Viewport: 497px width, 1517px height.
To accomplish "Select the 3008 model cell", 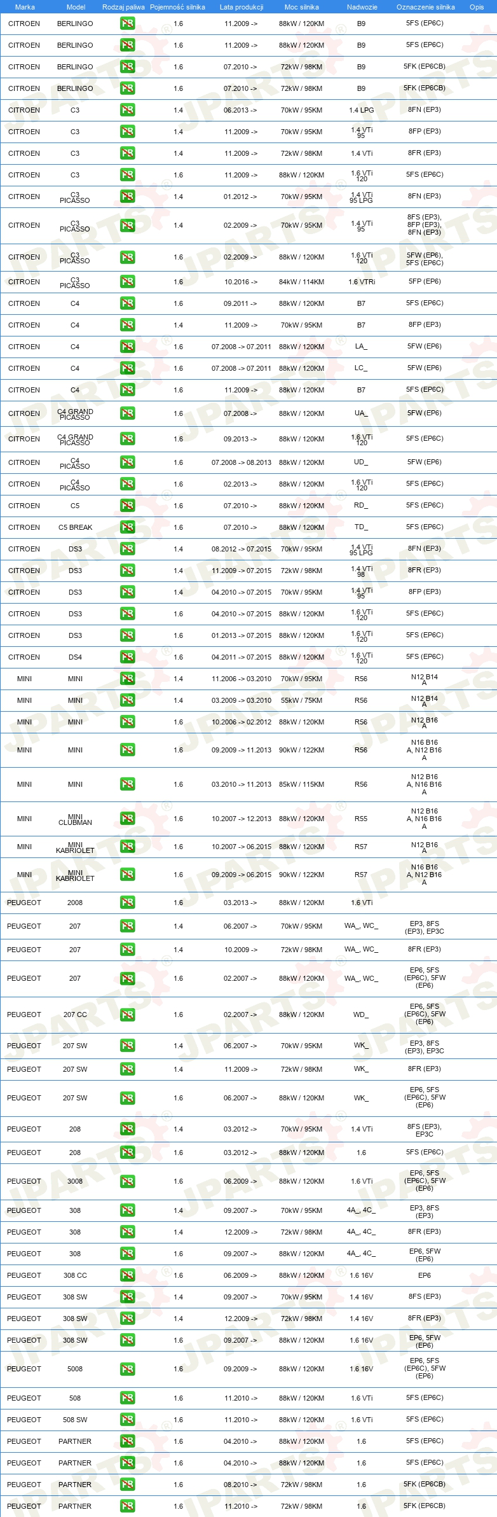I will click(x=75, y=1181).
